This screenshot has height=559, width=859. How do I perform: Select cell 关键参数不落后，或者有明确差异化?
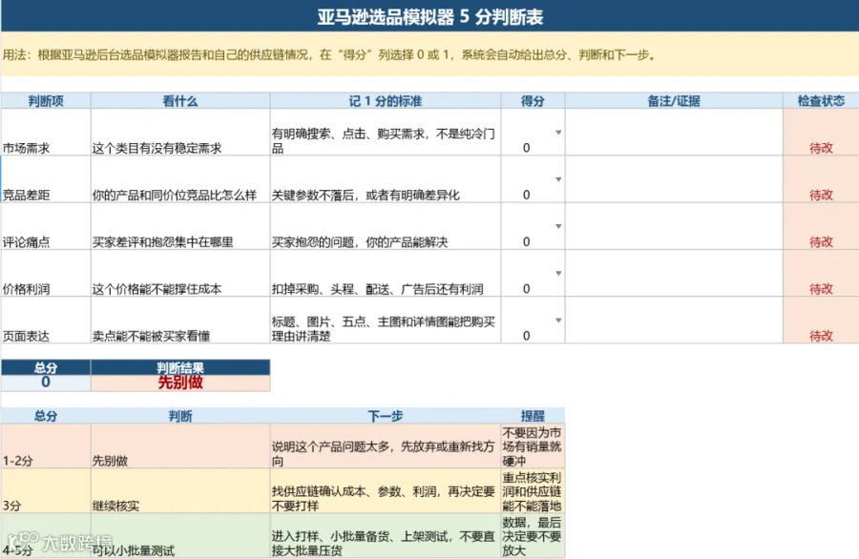point(386,179)
